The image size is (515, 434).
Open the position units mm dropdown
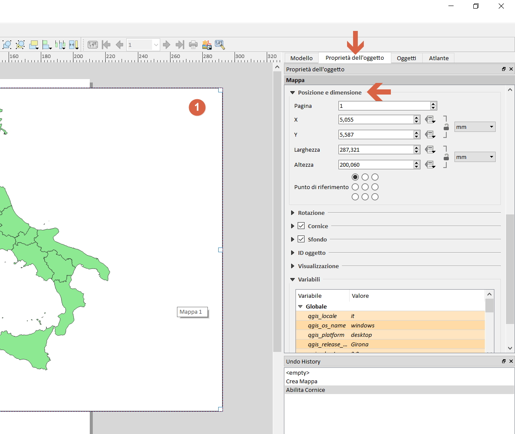[475, 127]
